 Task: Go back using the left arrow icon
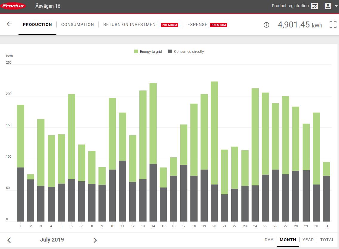pyautogui.click(x=9, y=24)
